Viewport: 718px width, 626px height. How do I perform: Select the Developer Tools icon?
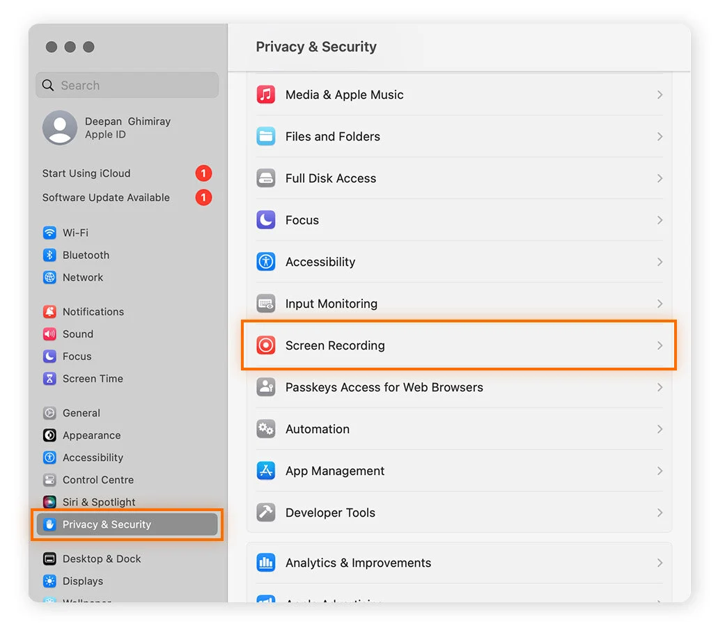[265, 512]
